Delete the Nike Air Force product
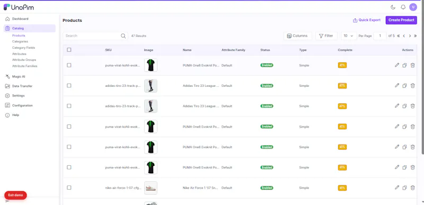 click(x=412, y=188)
